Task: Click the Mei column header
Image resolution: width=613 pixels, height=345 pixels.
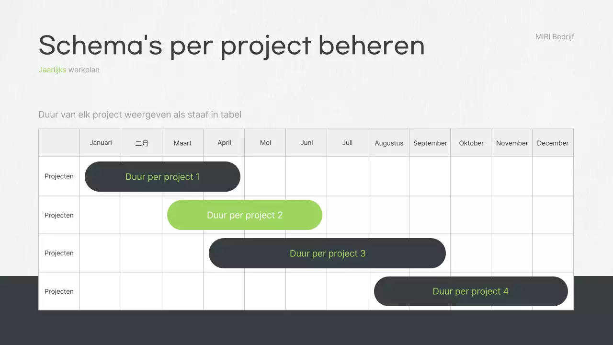Action: (265, 143)
